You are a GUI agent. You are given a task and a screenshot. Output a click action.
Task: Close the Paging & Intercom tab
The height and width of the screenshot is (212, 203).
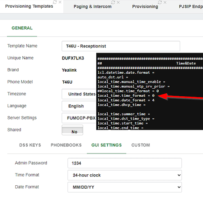pyautogui.click(x=118, y=3)
